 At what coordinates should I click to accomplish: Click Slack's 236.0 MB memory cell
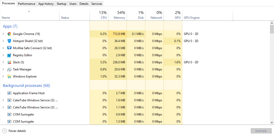(118, 62)
